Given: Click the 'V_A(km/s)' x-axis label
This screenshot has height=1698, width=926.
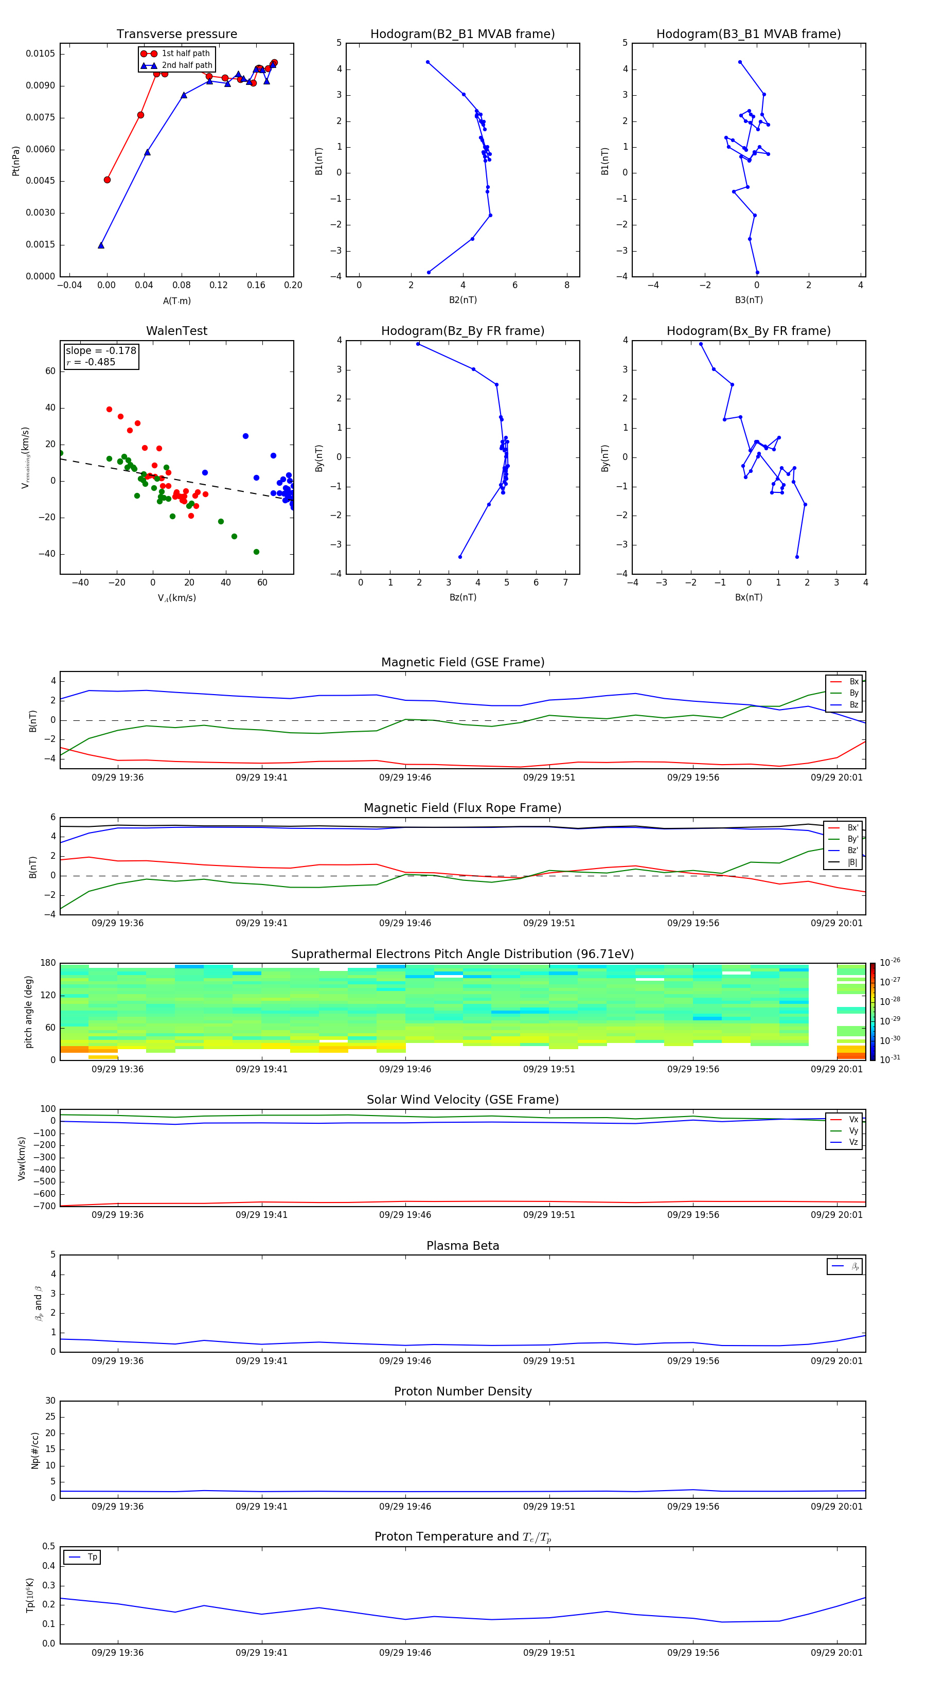Looking at the screenshot, I should point(176,598).
